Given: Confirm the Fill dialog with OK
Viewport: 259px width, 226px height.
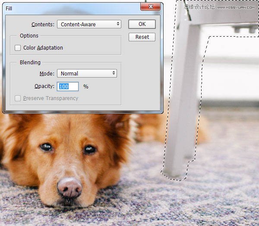Looking at the screenshot, I should point(142,24).
